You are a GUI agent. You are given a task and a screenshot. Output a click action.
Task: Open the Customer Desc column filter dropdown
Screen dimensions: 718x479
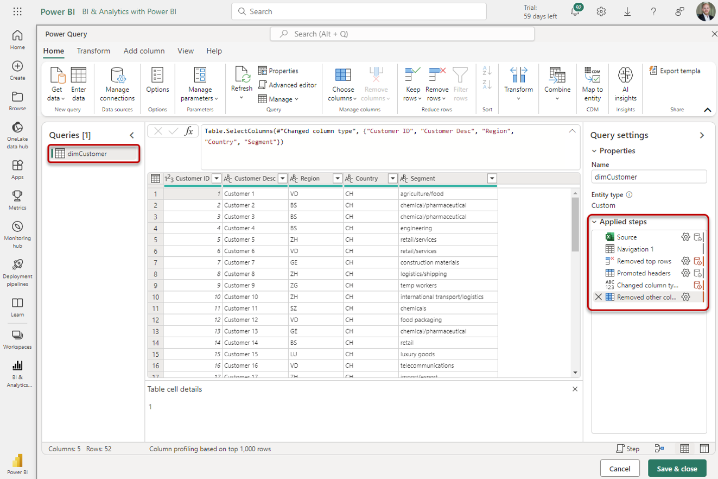[x=282, y=178]
